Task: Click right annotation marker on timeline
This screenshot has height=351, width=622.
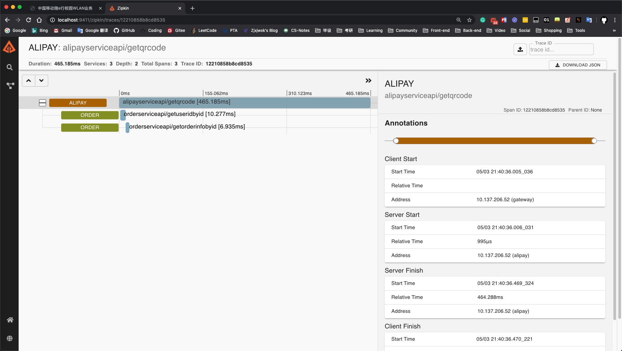Action: [594, 141]
